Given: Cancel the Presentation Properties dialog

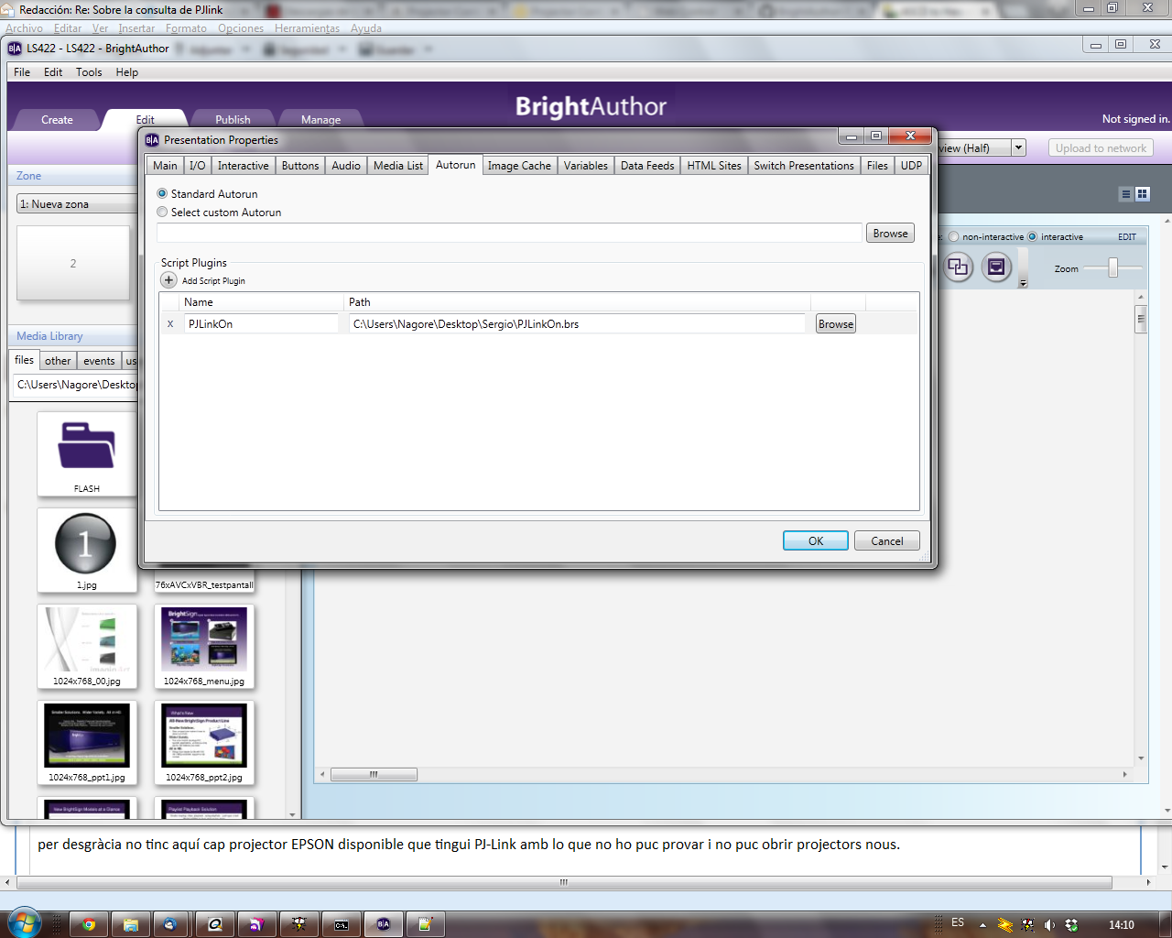Looking at the screenshot, I should (x=887, y=541).
